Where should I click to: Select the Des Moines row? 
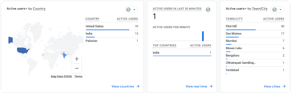click(255, 33)
